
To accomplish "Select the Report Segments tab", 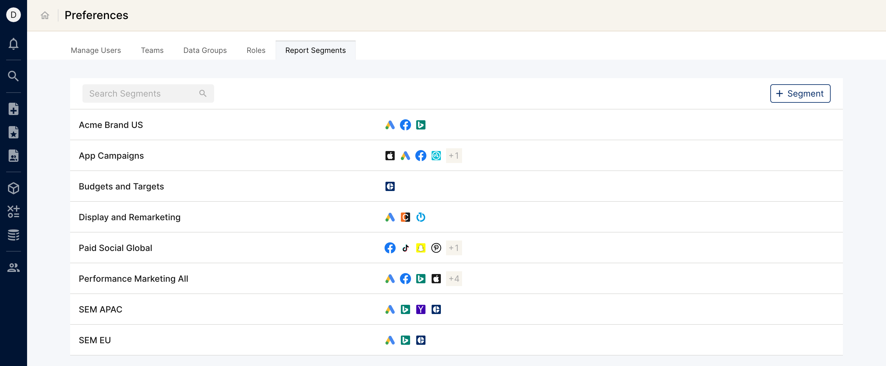I will pyautogui.click(x=315, y=50).
